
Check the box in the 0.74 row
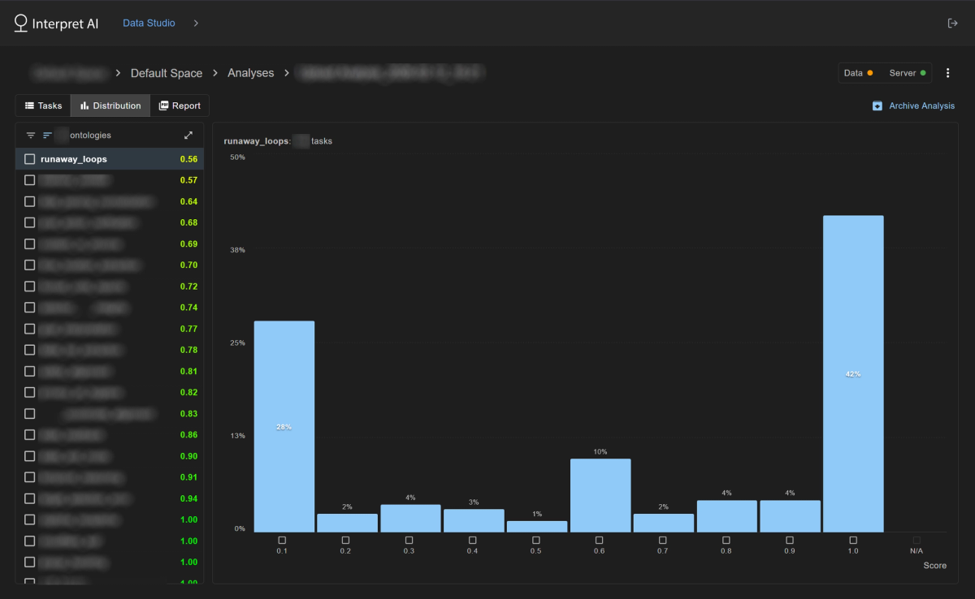[30, 308]
